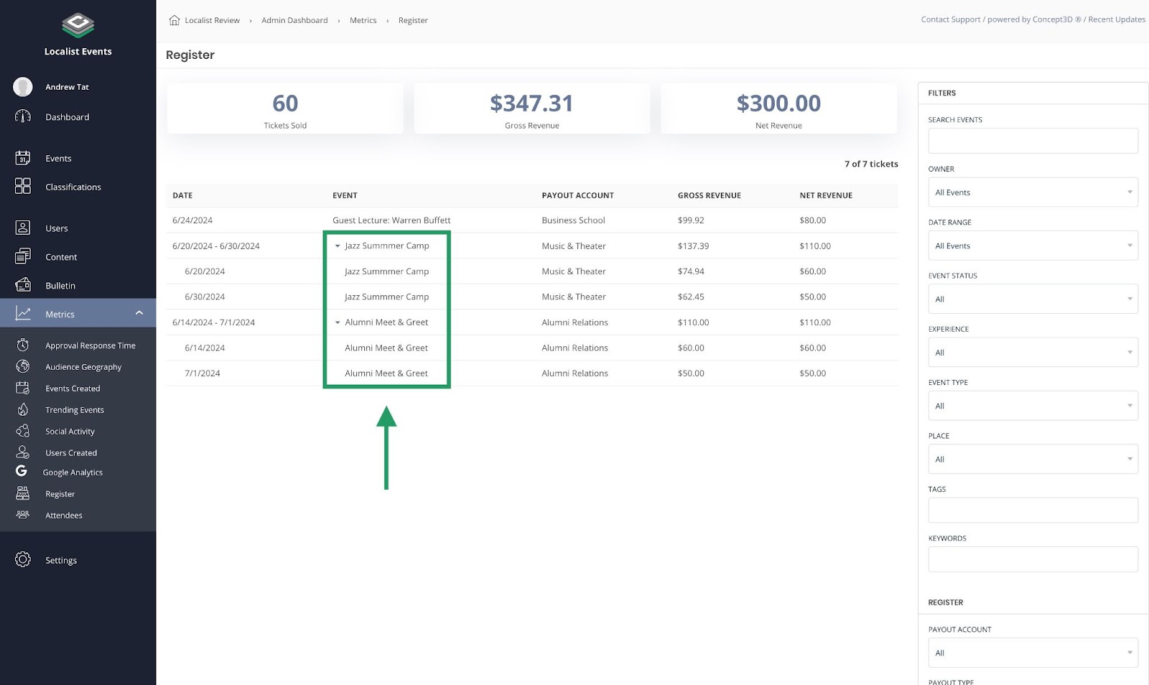Click the Users sidebar icon

[x=22, y=228]
